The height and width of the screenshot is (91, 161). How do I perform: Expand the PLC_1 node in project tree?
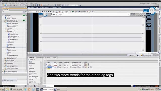coord(4,20)
